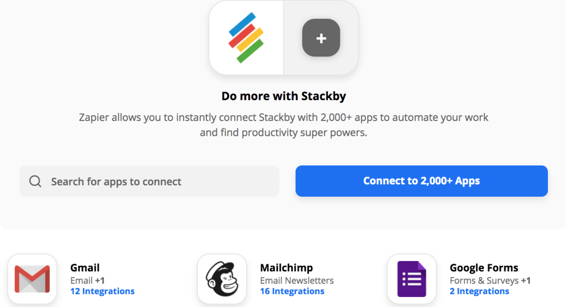Open the '2 Integrations' link for Google Forms

[479, 291]
